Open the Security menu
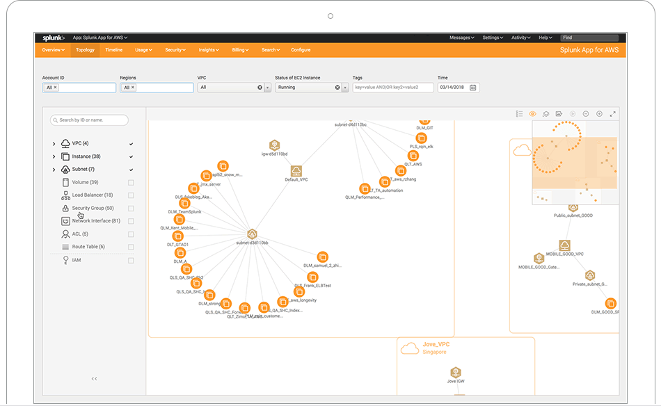Image resolution: width=661 pixels, height=406 pixels. coord(175,49)
